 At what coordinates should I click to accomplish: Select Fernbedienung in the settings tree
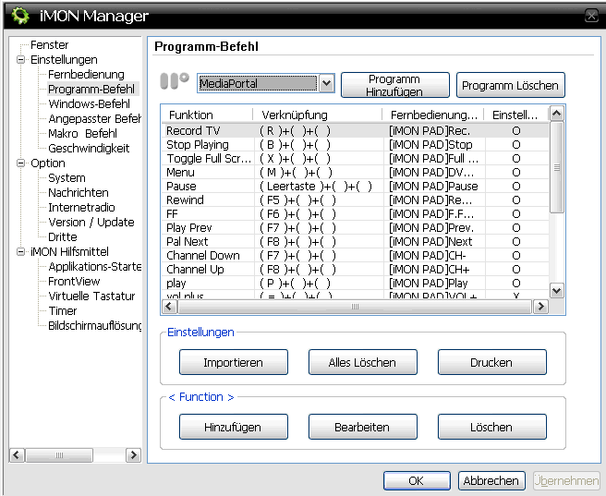[x=86, y=75]
